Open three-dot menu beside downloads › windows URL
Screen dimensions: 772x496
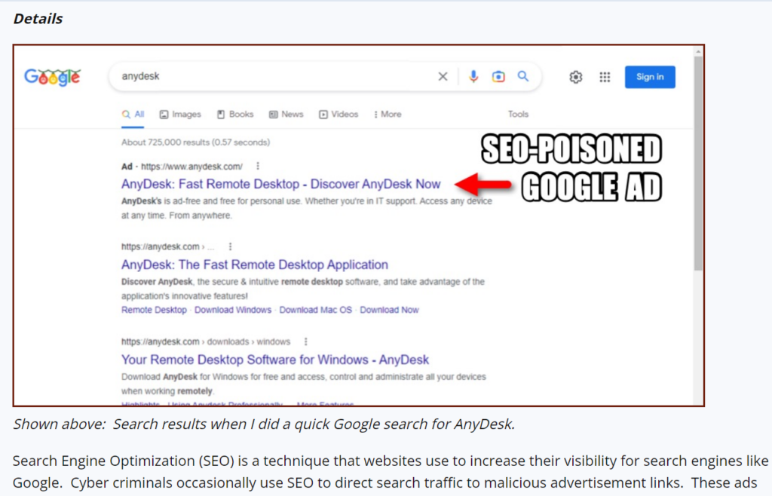tap(306, 341)
